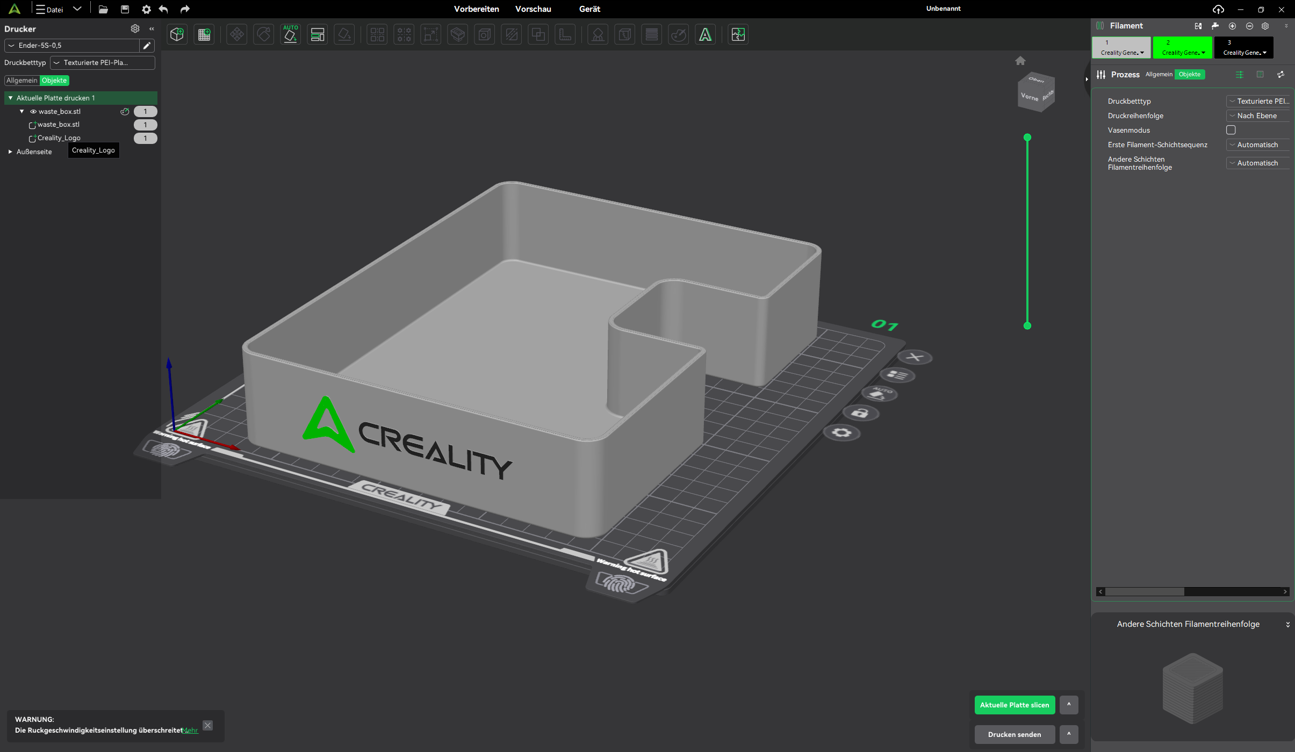Click the filament sync icon
Screen dimensions: 1295x752
click(x=1198, y=26)
